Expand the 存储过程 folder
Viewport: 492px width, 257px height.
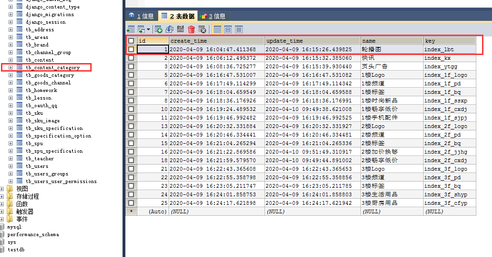click(x=2, y=196)
